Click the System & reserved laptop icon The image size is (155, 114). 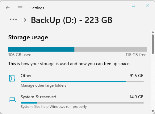12,100
